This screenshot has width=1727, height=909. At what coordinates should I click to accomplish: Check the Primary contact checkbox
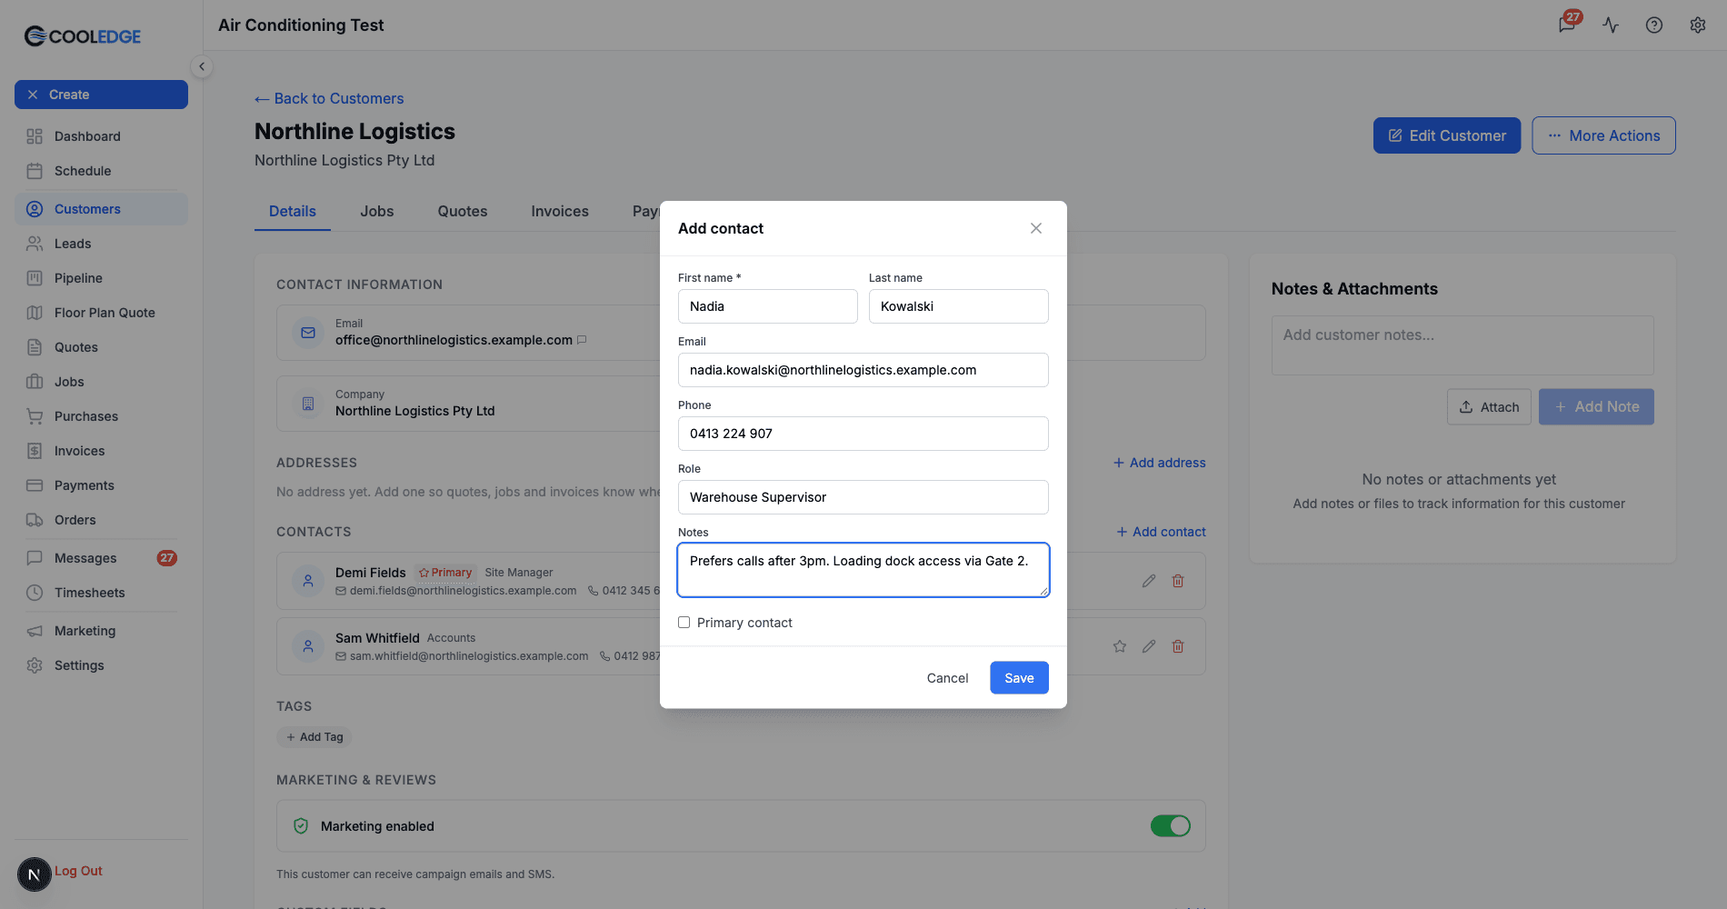coord(684,623)
